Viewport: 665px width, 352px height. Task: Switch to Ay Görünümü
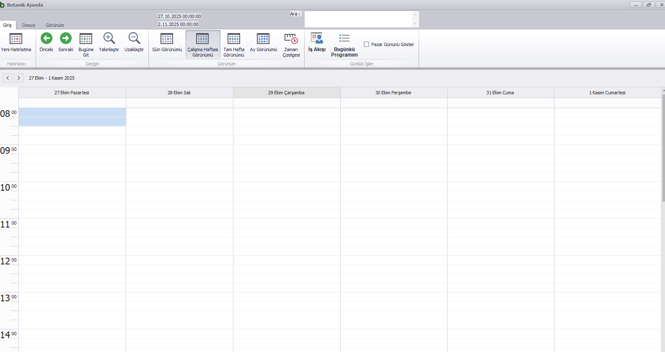click(x=263, y=39)
